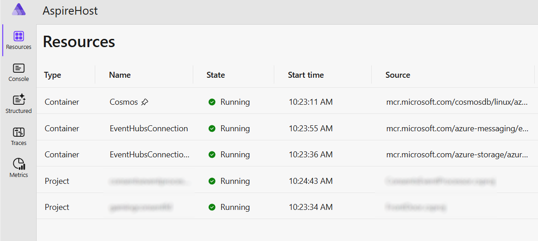Click the azure-storage source image text
The width and height of the screenshot is (538, 241).
tap(457, 155)
